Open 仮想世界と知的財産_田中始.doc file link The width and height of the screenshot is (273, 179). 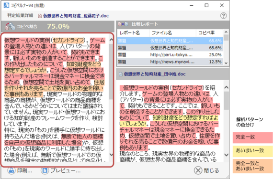155,74
